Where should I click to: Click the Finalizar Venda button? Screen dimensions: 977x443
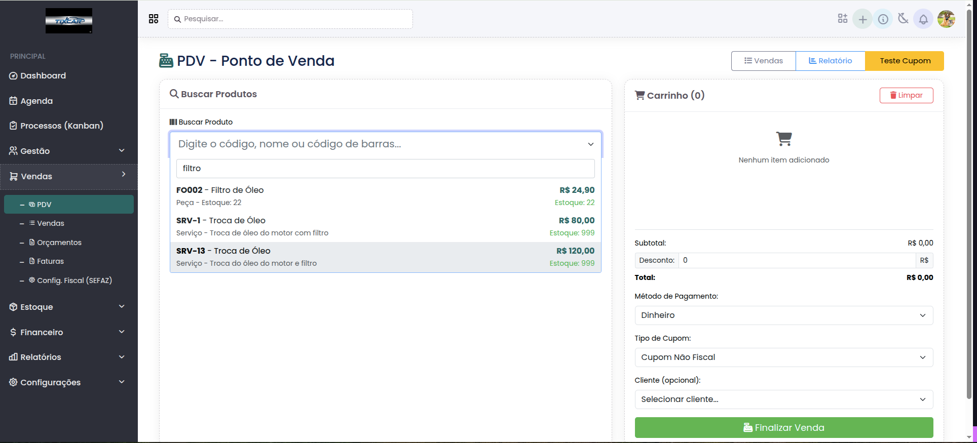tap(784, 428)
